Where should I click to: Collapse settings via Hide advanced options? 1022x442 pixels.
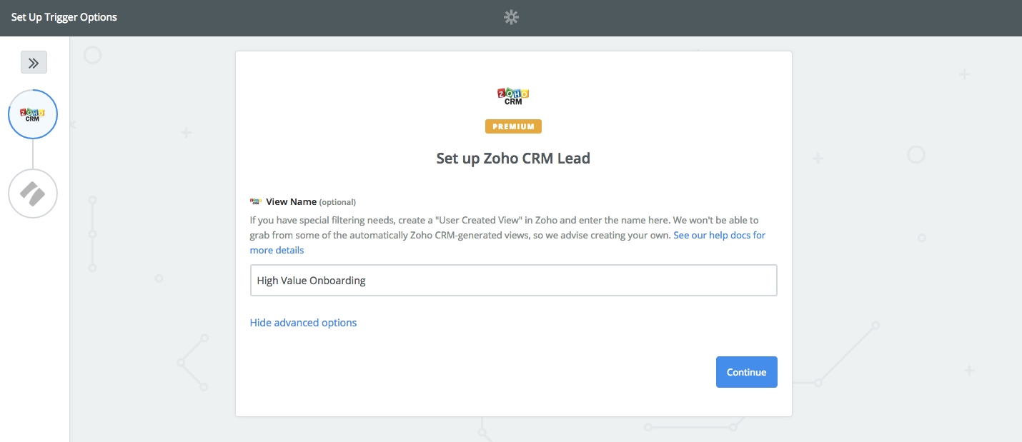(303, 323)
